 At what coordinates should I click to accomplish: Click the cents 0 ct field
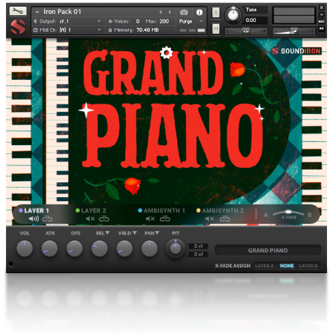pos(198,254)
